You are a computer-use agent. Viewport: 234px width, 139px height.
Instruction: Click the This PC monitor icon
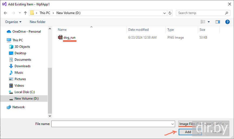[9, 40]
